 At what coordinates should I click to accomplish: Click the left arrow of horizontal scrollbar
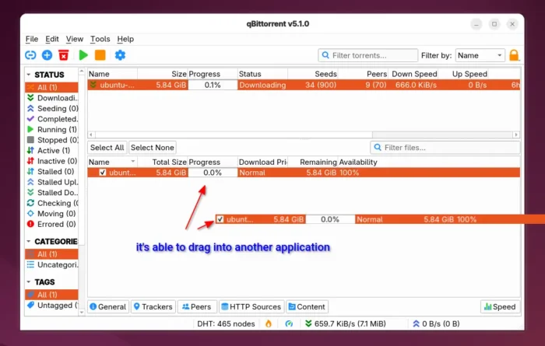pyautogui.click(x=91, y=135)
